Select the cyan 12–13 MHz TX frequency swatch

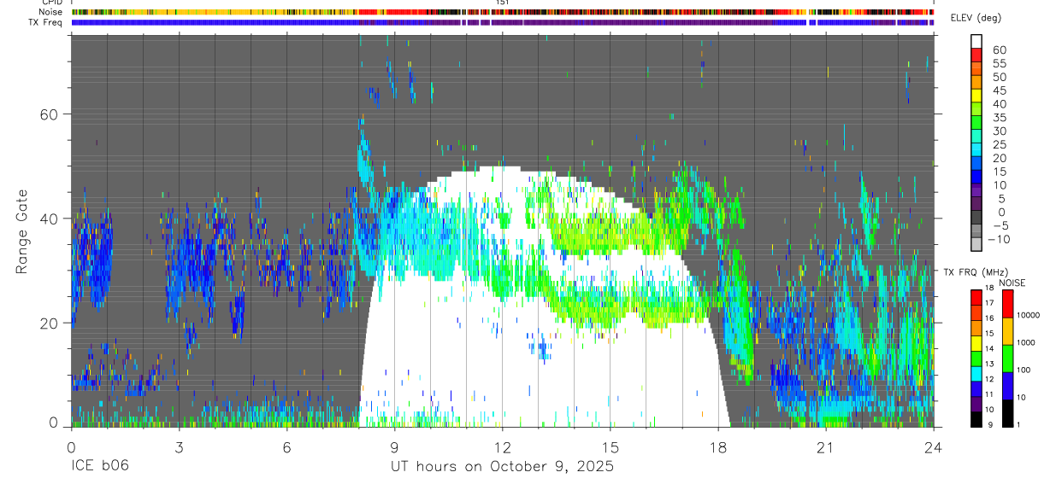976,373
